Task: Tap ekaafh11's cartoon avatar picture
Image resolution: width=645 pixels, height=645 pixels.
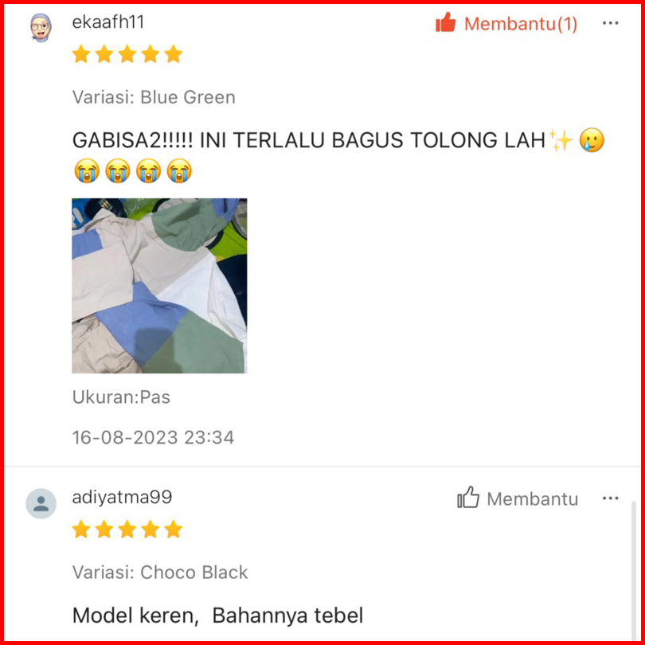Action: 41,28
